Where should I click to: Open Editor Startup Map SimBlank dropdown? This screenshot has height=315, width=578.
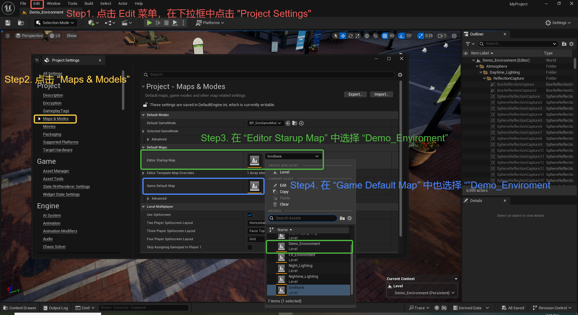(x=293, y=156)
